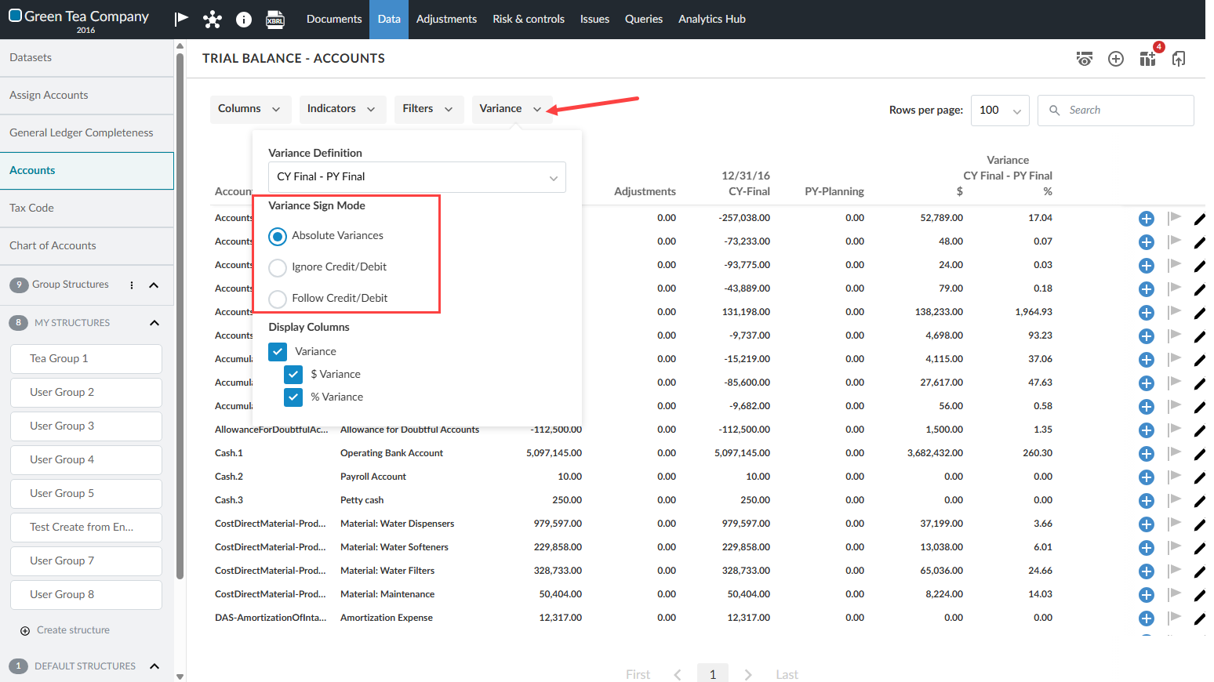Select Follow Credit/Debit radio option
1214x682 pixels.
278,299
